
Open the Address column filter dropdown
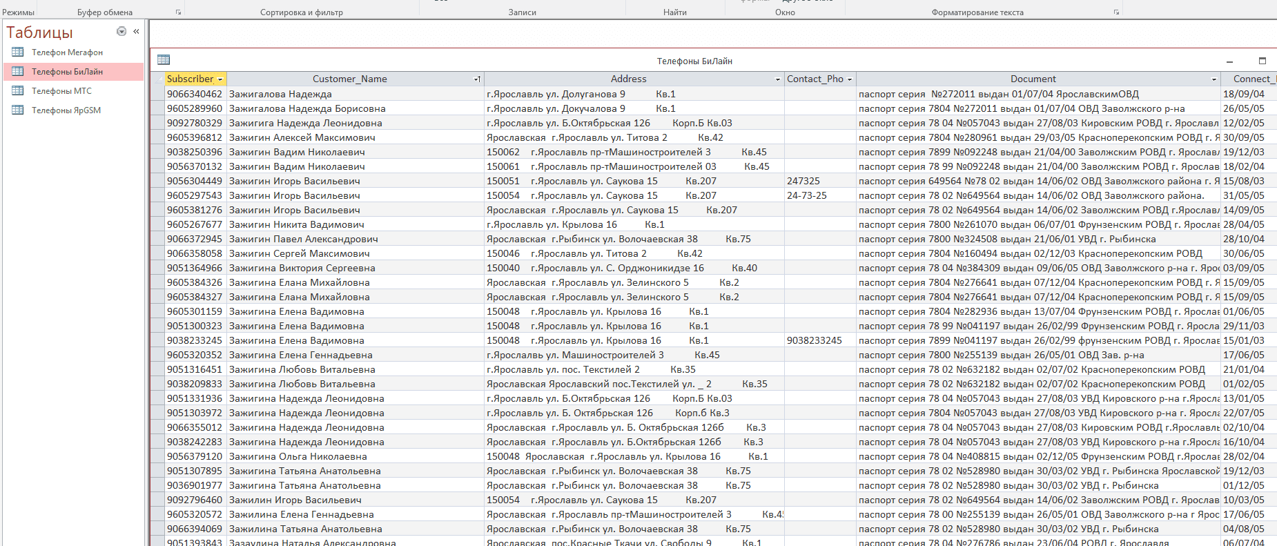[x=778, y=79]
